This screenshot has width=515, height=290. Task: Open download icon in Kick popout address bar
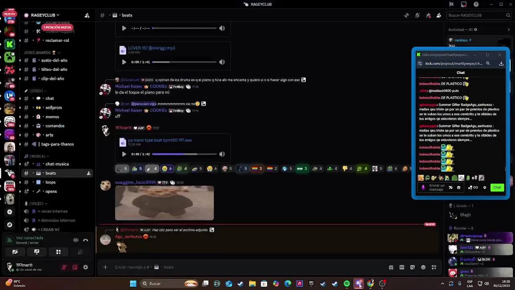point(501,63)
